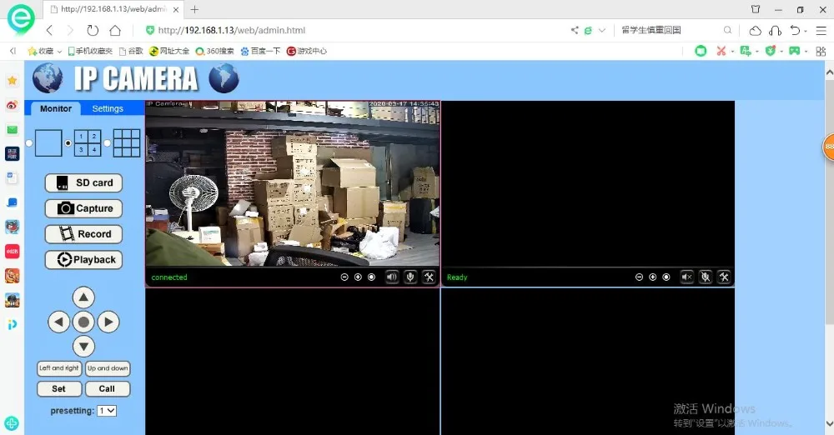
Task: Reload the current page
Action: (93, 30)
